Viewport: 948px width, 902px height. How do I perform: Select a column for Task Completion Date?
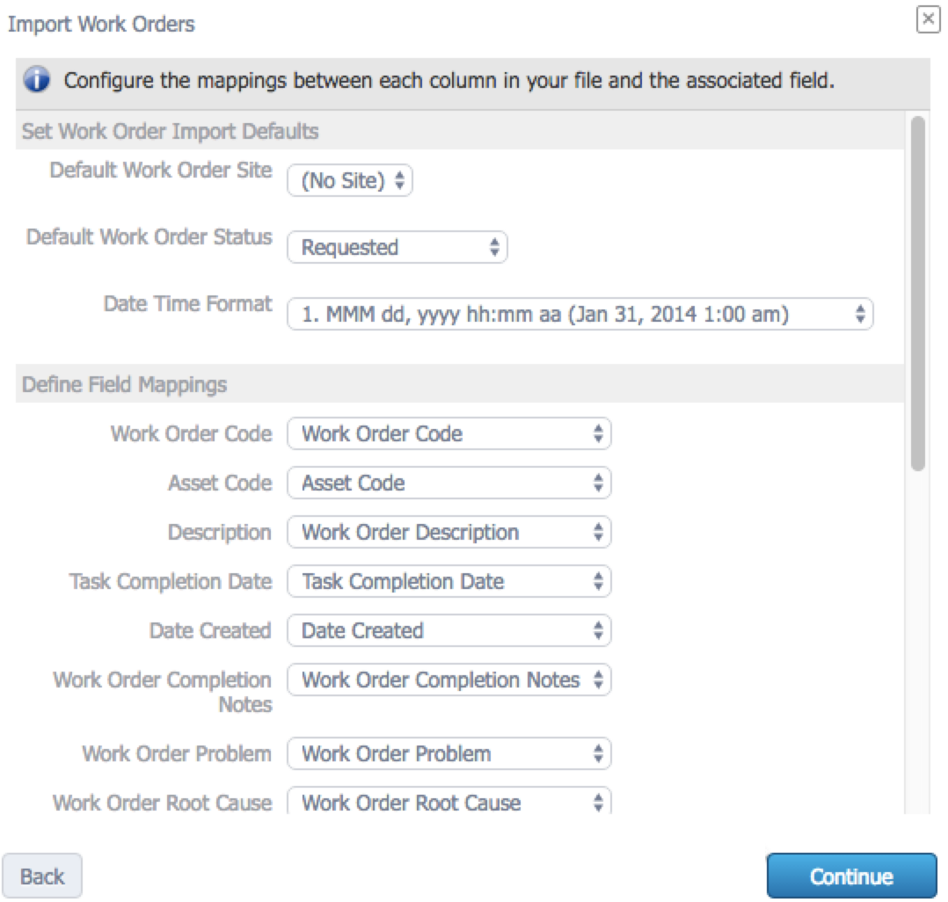(449, 581)
